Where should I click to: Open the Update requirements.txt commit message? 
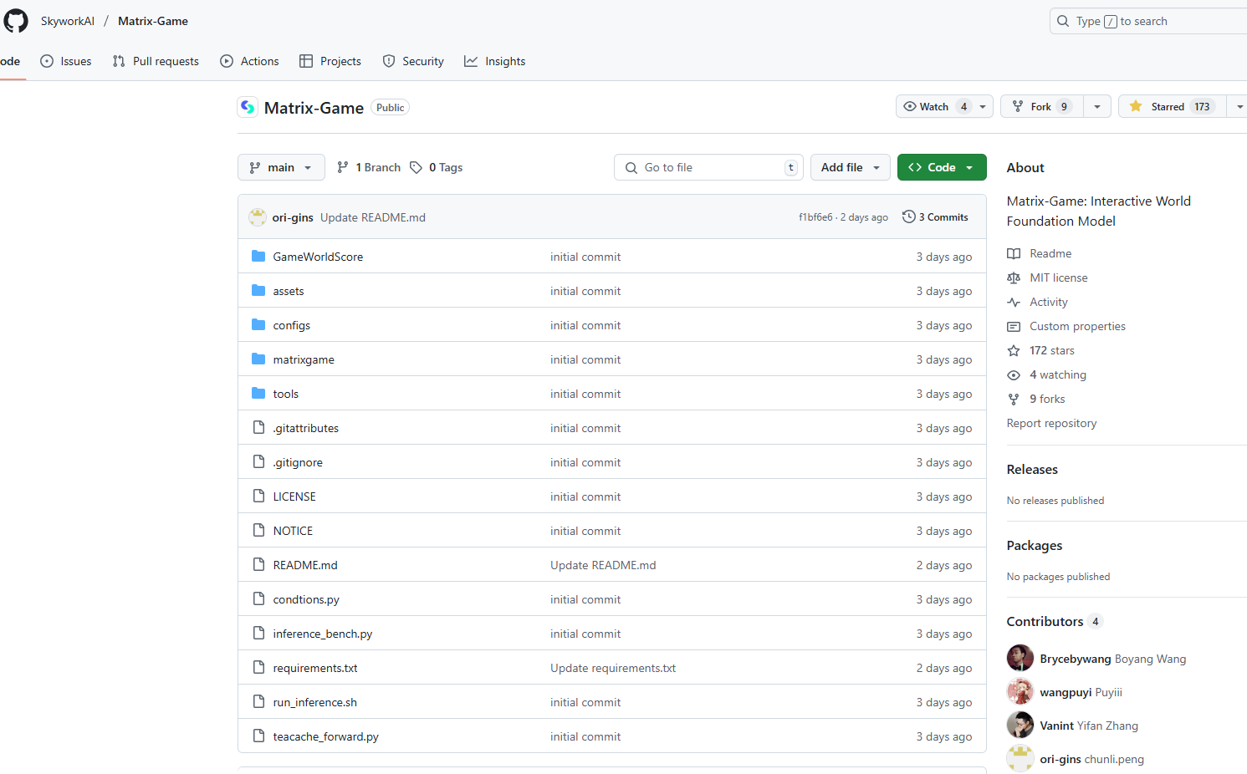613,668
